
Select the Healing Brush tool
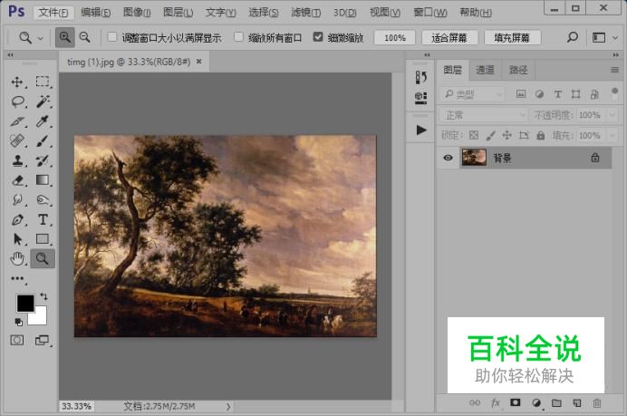pyautogui.click(x=17, y=140)
